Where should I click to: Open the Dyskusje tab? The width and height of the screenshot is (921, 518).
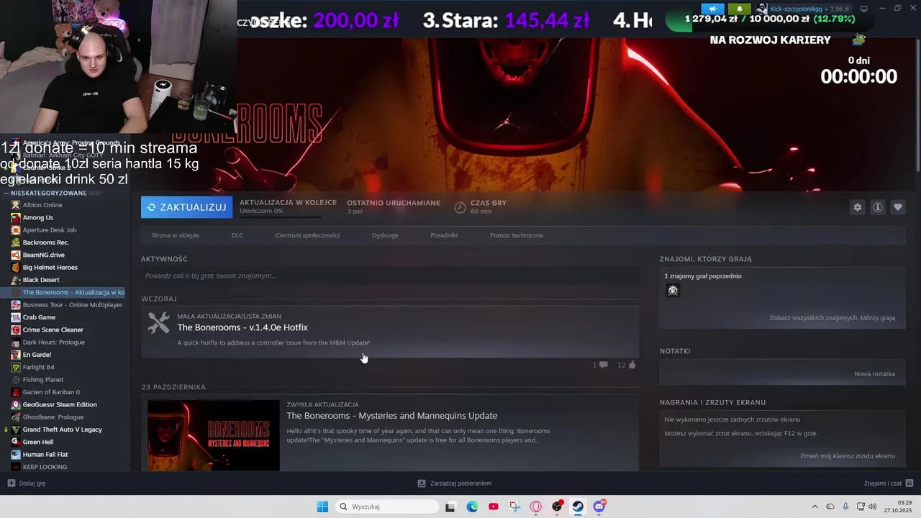click(385, 235)
